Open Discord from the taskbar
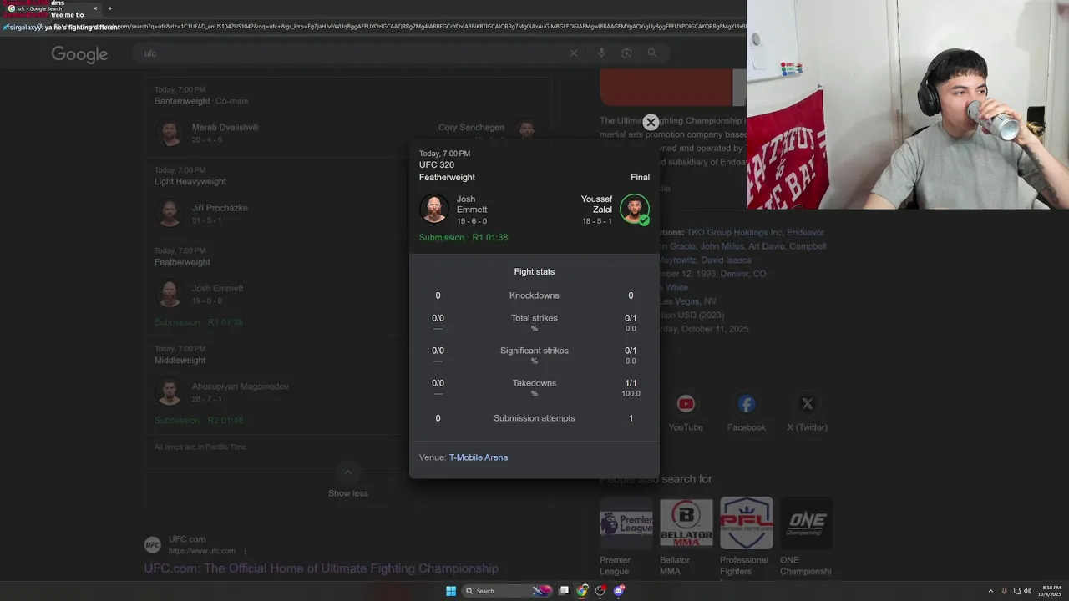 point(619,591)
